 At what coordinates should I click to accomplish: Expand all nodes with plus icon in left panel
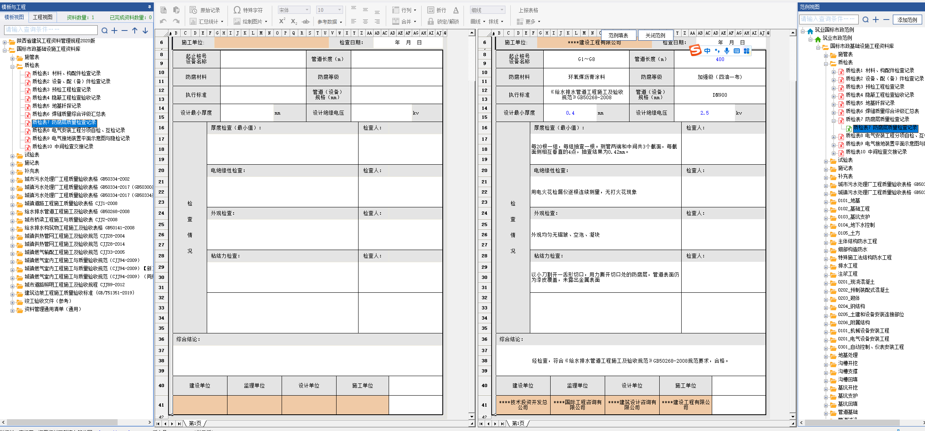114,30
